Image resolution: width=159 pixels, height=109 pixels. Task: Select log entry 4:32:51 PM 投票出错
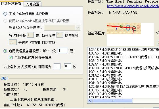[x=105, y=64]
